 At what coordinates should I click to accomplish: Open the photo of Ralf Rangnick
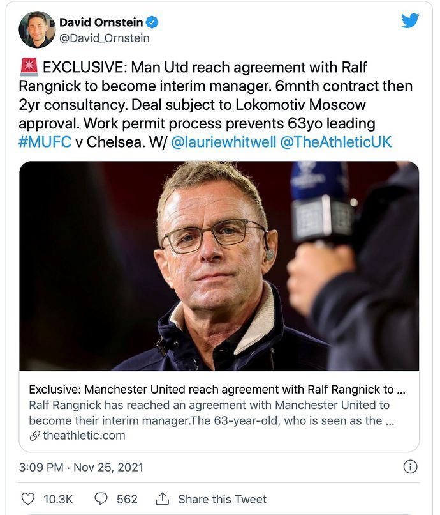click(220, 268)
